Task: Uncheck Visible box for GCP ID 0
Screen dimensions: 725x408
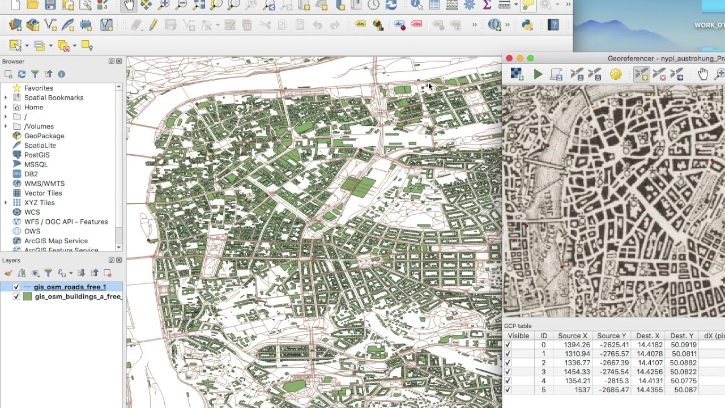Action: point(508,345)
